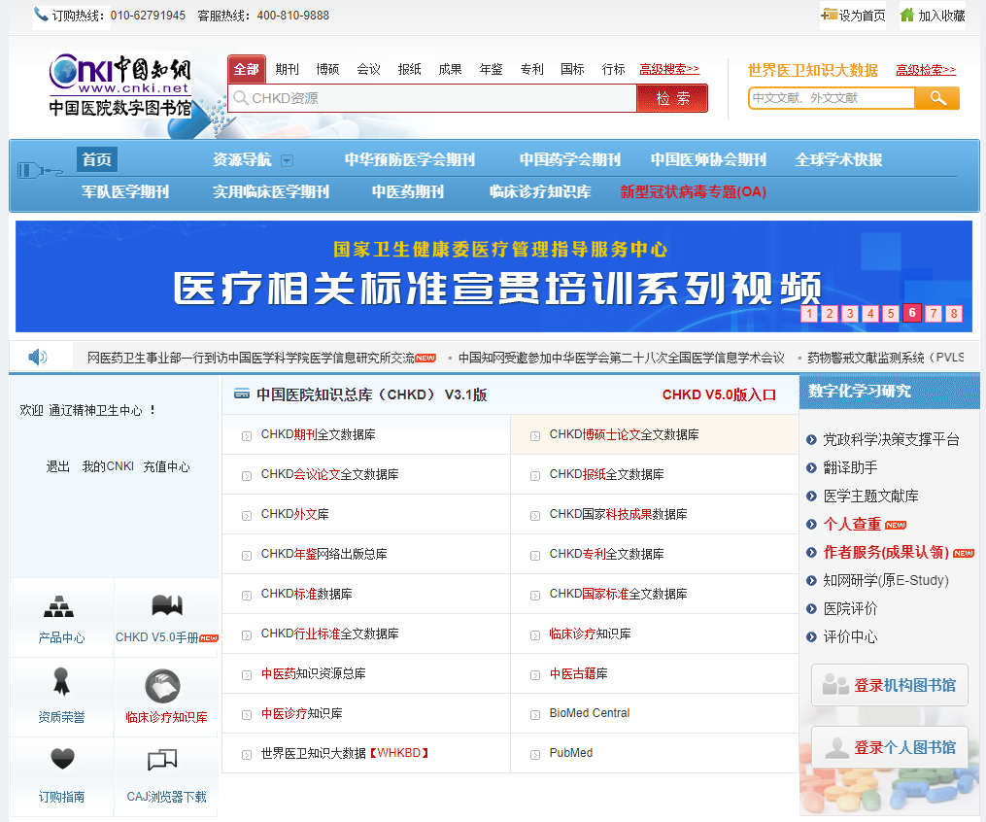Select the 博硕 search tab
This screenshot has height=822, width=986.
[327, 69]
